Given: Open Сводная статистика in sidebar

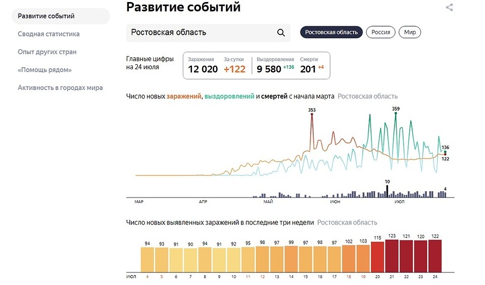Looking at the screenshot, I should tap(48, 34).
